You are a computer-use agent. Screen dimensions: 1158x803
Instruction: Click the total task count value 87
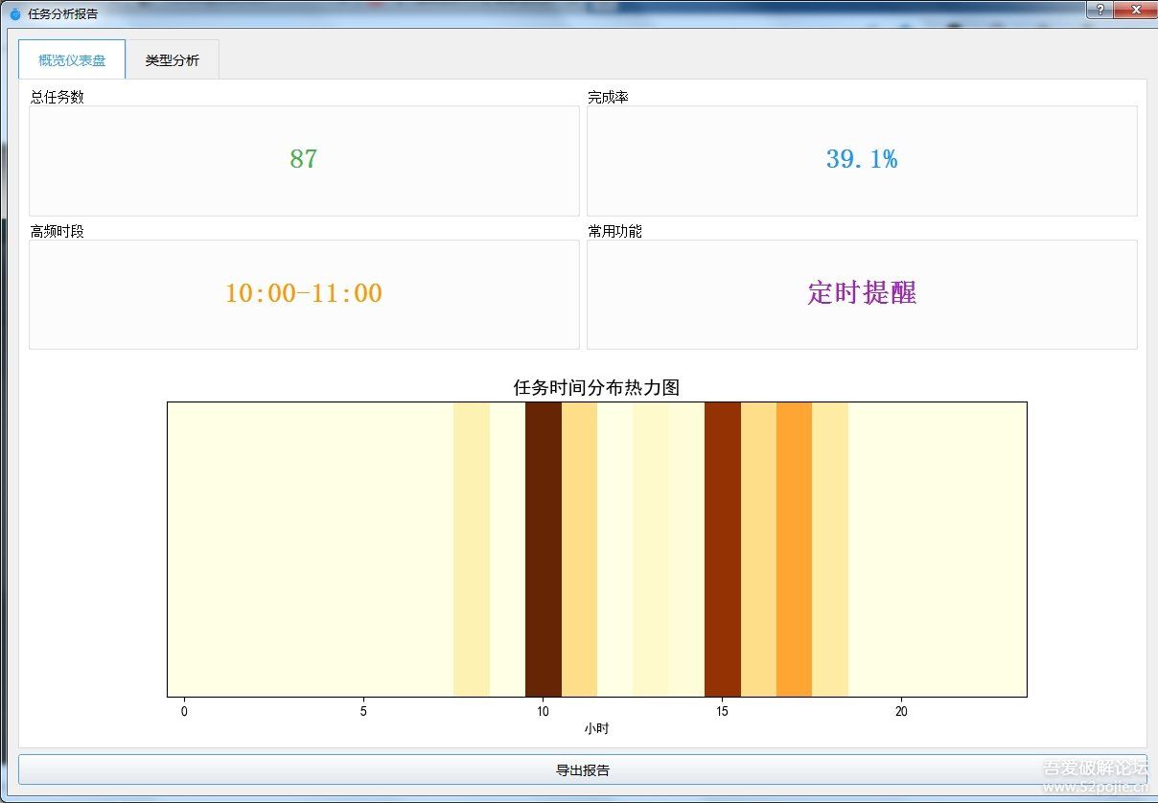point(303,159)
